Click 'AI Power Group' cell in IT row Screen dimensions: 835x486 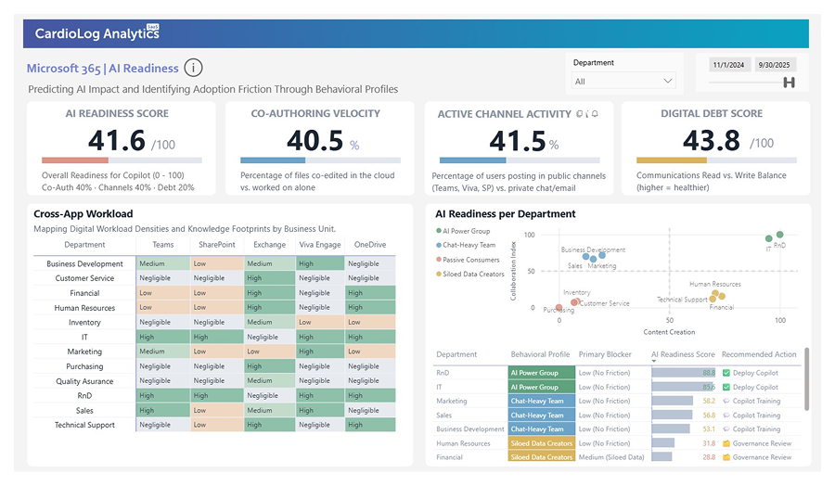tap(542, 387)
